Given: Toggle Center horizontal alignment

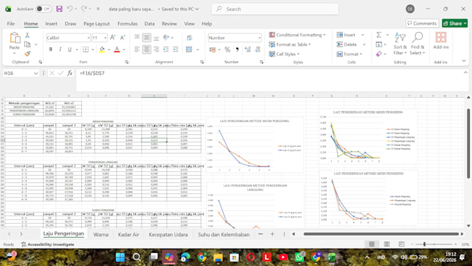Looking at the screenshot, I should [146, 49].
